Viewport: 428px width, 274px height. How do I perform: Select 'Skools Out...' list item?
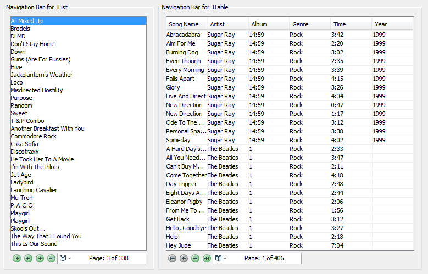79,228
